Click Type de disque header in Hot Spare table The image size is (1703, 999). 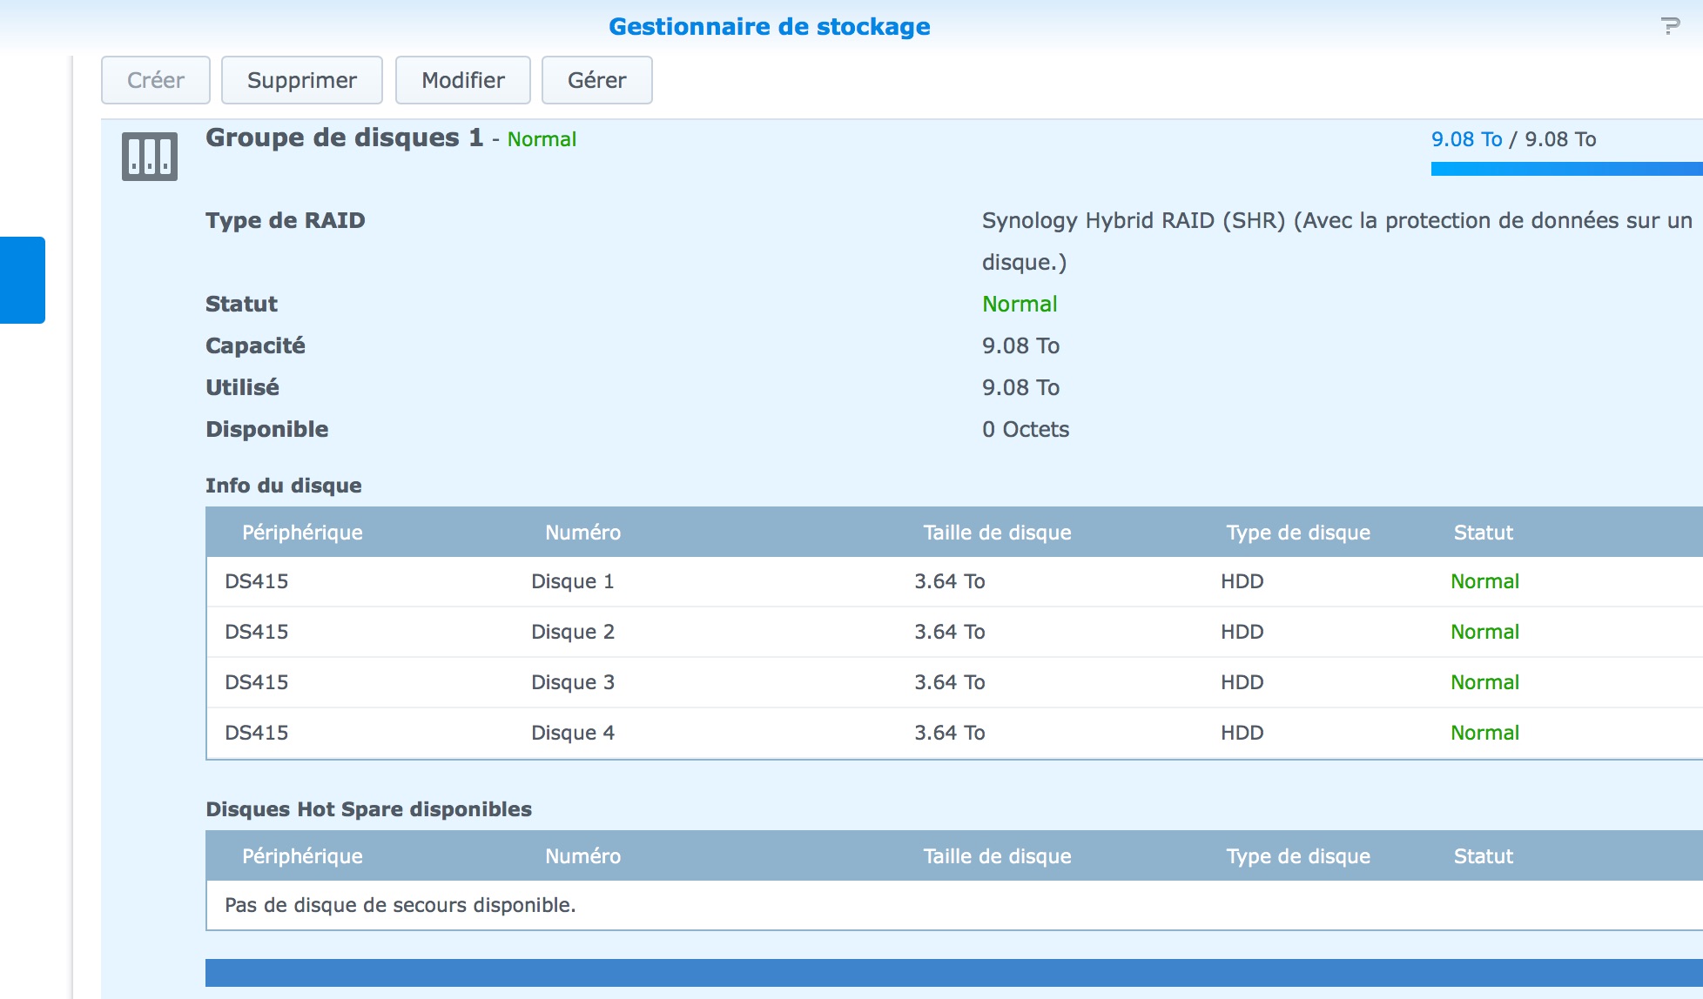pos(1298,856)
